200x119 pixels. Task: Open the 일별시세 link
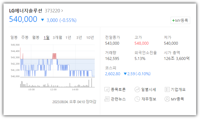149,90
